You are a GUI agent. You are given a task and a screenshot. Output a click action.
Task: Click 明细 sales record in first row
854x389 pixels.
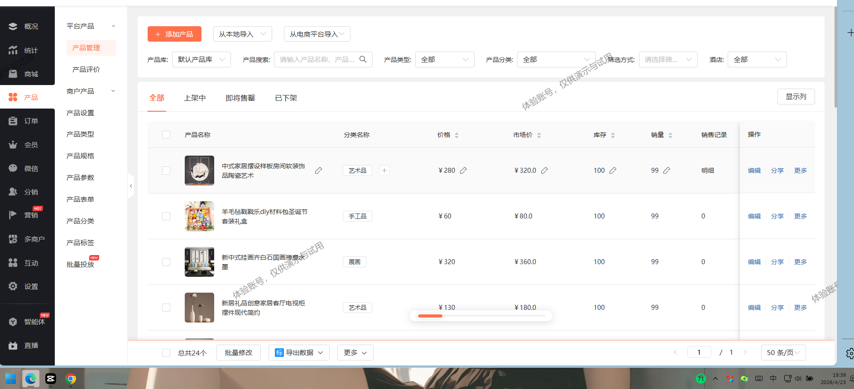pyautogui.click(x=708, y=171)
